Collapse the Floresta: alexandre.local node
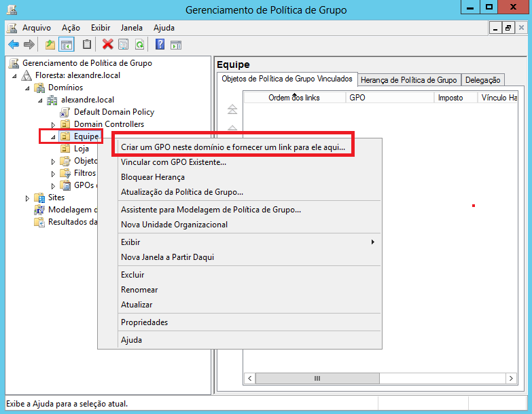532x414 pixels. (x=14, y=76)
